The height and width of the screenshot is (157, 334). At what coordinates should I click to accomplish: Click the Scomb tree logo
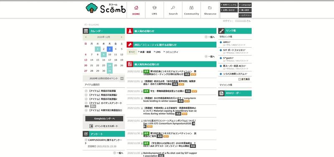click(x=92, y=8)
